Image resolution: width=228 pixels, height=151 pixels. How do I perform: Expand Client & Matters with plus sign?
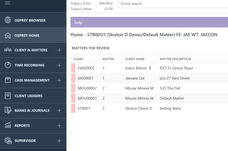(x=59, y=50)
